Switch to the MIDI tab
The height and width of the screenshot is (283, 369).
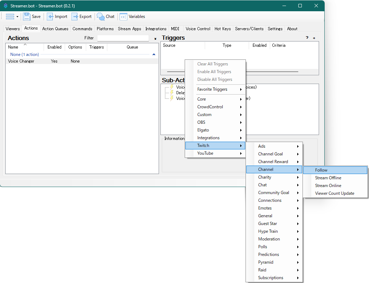click(x=175, y=29)
